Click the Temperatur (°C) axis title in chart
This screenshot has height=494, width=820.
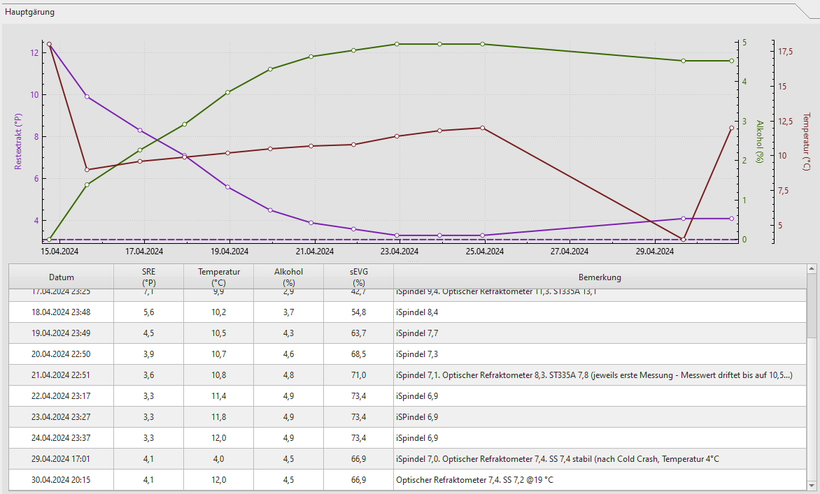[x=806, y=142]
